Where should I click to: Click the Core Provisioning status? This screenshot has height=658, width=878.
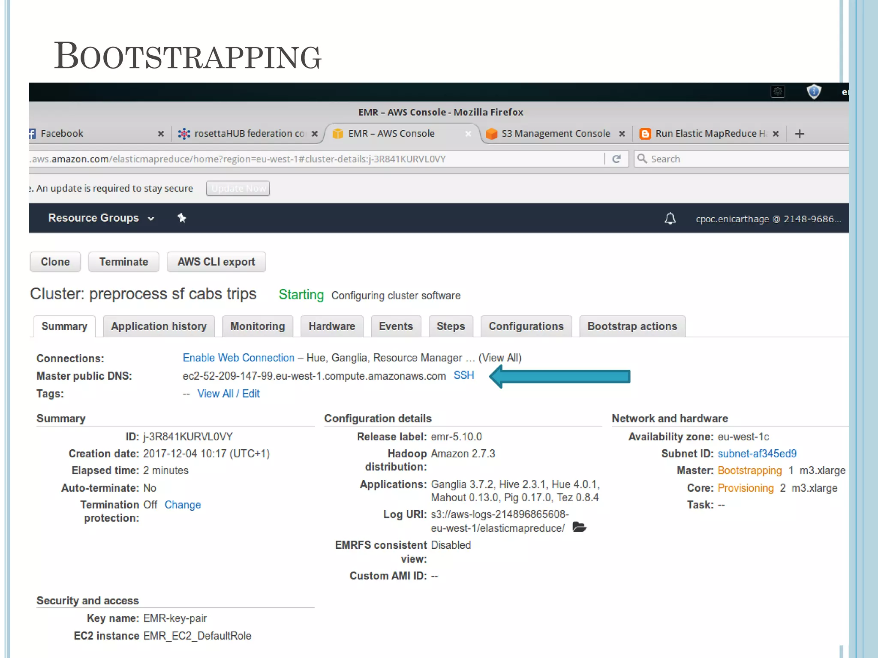[x=746, y=488]
